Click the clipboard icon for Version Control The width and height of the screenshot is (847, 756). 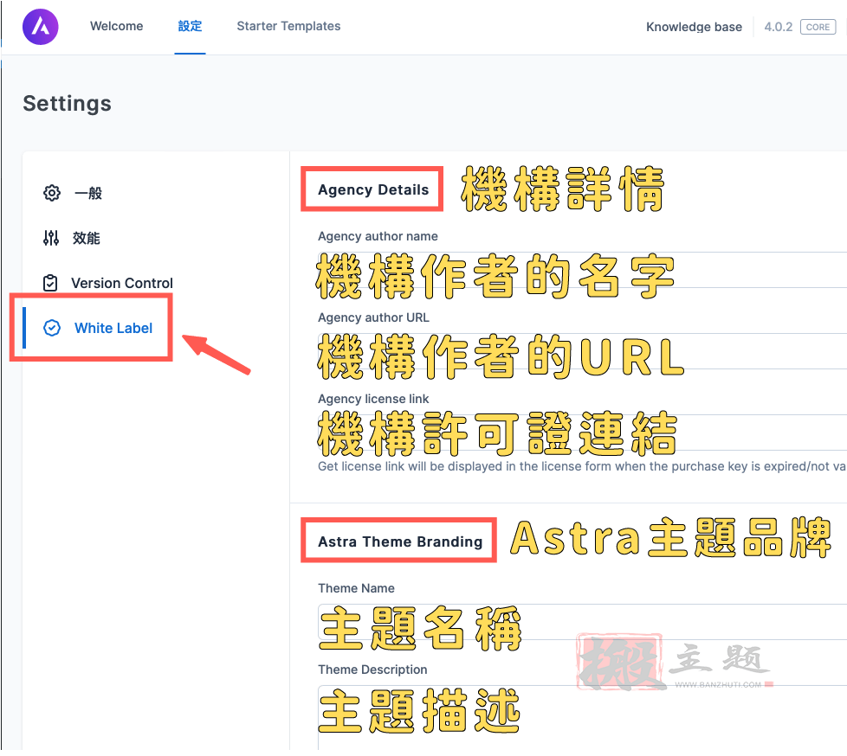50,283
